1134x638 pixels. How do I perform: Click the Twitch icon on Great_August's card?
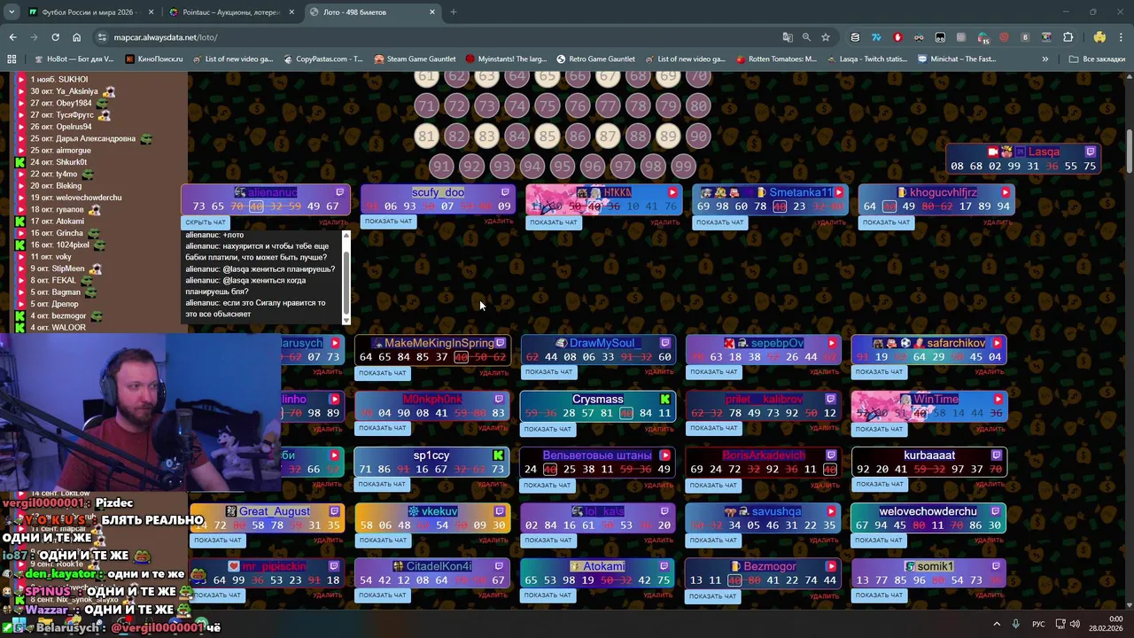pyautogui.click(x=334, y=511)
